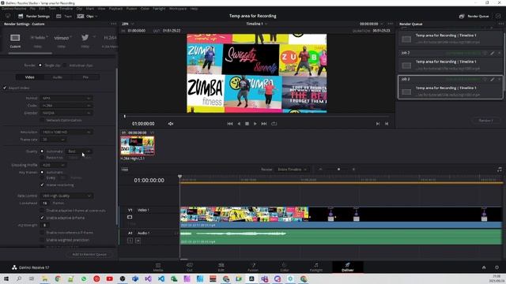Toggle timeline view options icon

coord(125,170)
